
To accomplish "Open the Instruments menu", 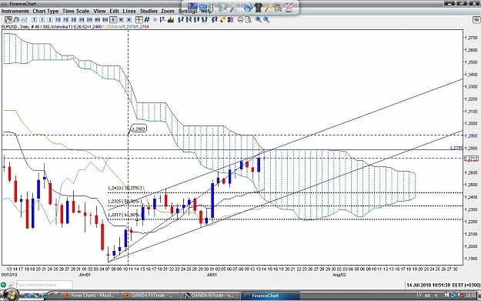I will point(15,11).
